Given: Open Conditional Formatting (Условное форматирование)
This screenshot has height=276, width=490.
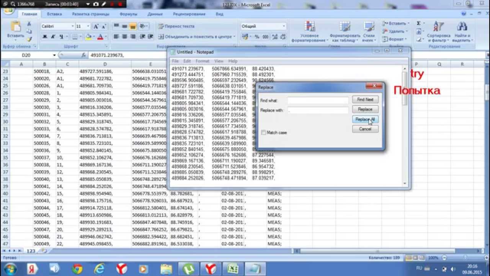Looking at the screenshot, I should click(x=309, y=32).
